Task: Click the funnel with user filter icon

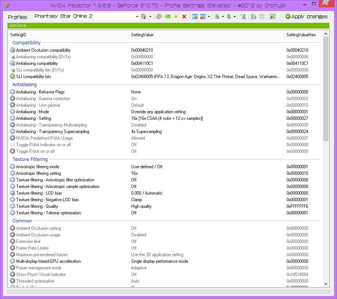Action: click(x=243, y=16)
